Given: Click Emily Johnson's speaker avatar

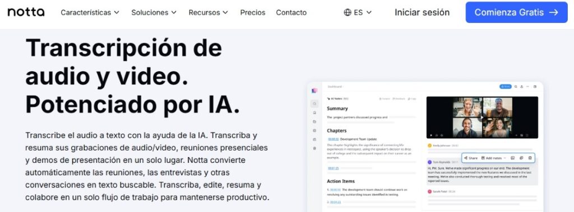Looking at the screenshot, I should pyautogui.click(x=430, y=145).
